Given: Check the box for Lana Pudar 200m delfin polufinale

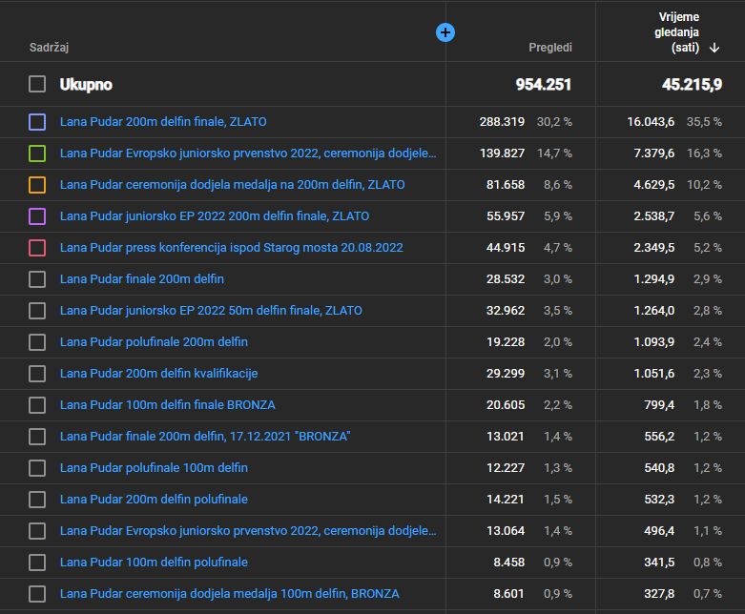Looking at the screenshot, I should point(37,500).
